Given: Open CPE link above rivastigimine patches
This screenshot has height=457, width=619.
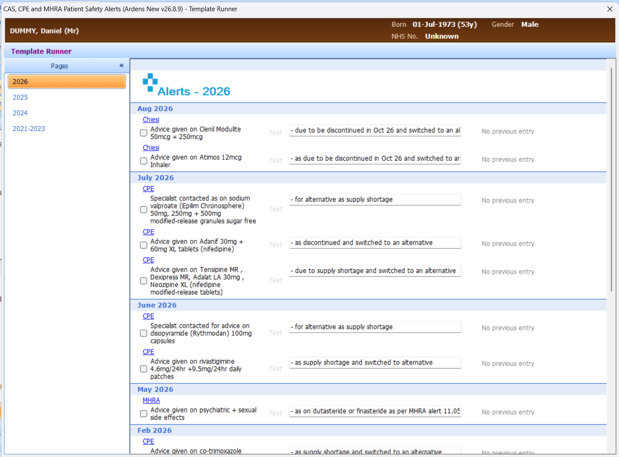Looking at the screenshot, I should tap(149, 352).
